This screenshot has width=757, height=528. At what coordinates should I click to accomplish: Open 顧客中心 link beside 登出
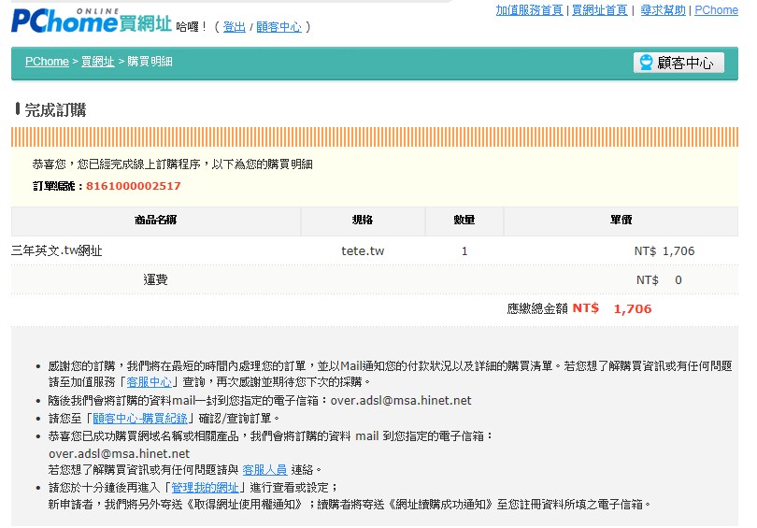pos(279,27)
